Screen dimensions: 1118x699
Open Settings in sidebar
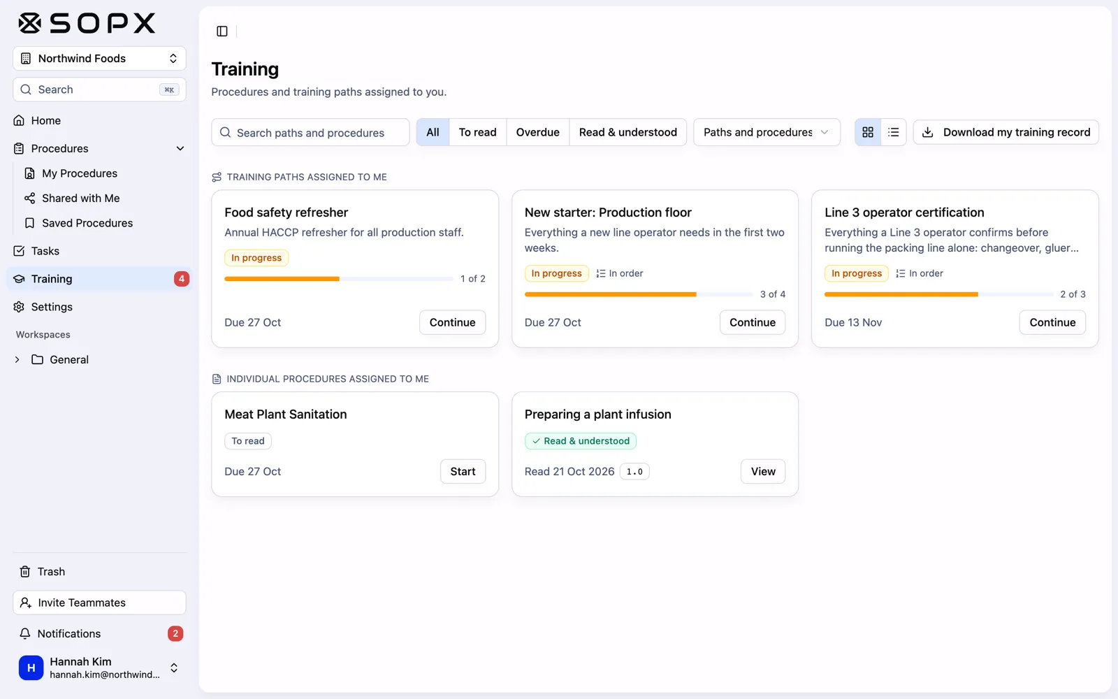(99, 307)
